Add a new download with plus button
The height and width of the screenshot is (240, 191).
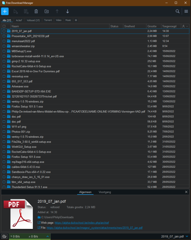pyautogui.click(x=5, y=11)
